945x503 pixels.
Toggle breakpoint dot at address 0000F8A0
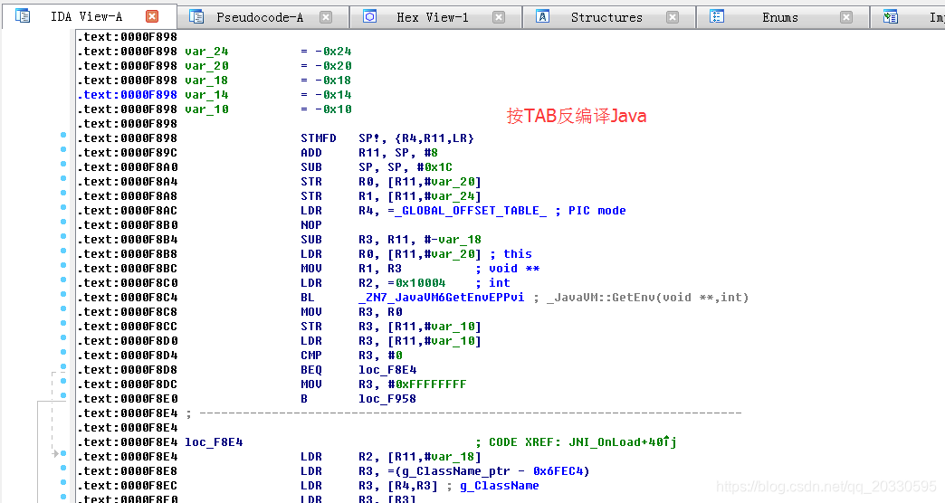pos(63,164)
